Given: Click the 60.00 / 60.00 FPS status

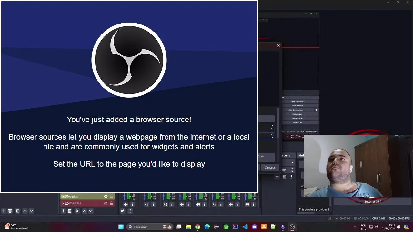Looking at the screenshot, I should (x=399, y=218).
